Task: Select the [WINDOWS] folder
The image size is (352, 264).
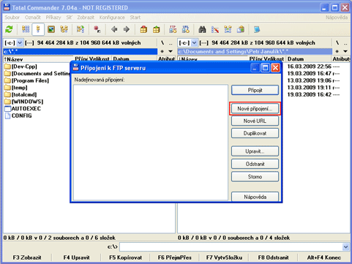Action: coord(24,102)
